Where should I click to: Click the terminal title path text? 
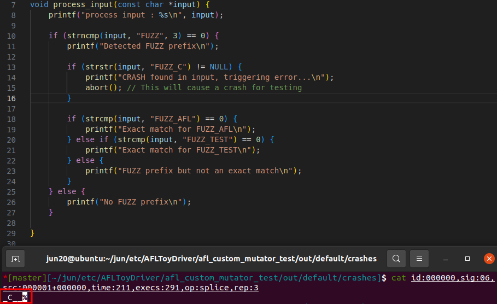coord(212,259)
